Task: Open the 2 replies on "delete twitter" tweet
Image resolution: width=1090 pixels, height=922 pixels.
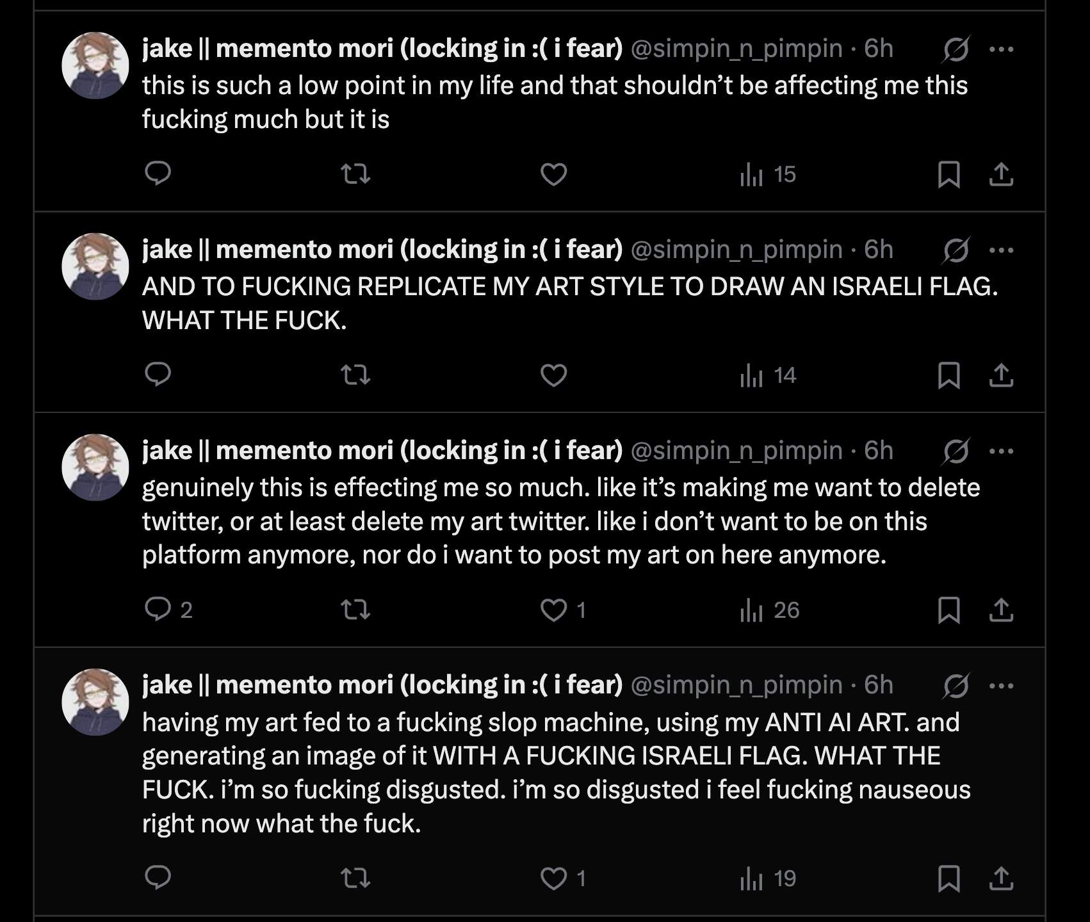Action: tap(168, 610)
